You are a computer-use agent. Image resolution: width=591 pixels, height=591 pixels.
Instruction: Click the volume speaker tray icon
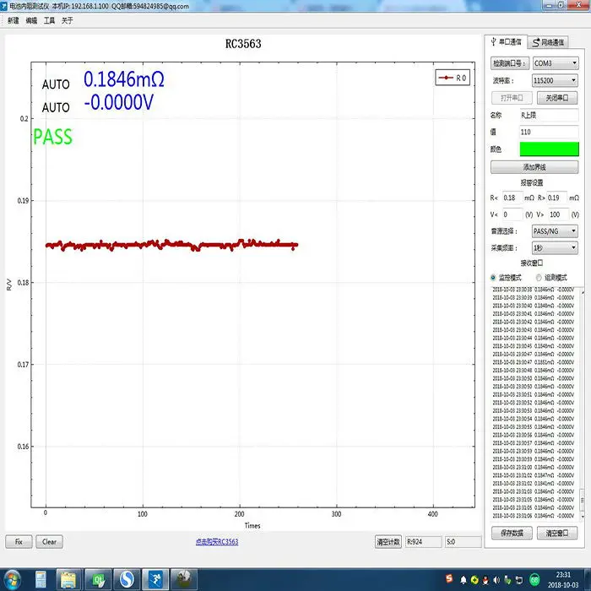pos(496,580)
